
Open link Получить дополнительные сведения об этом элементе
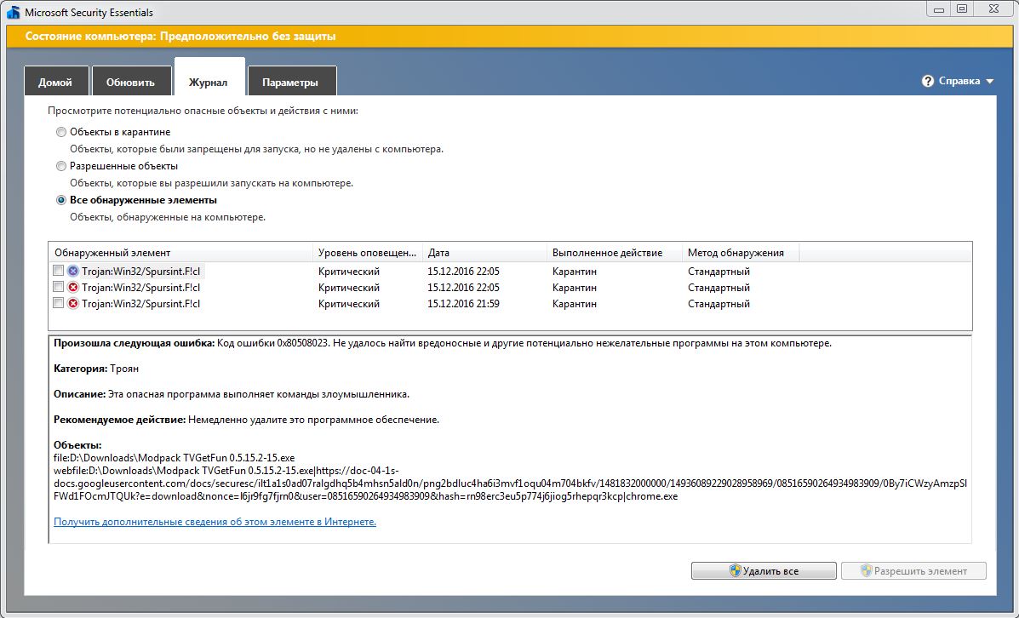click(215, 521)
